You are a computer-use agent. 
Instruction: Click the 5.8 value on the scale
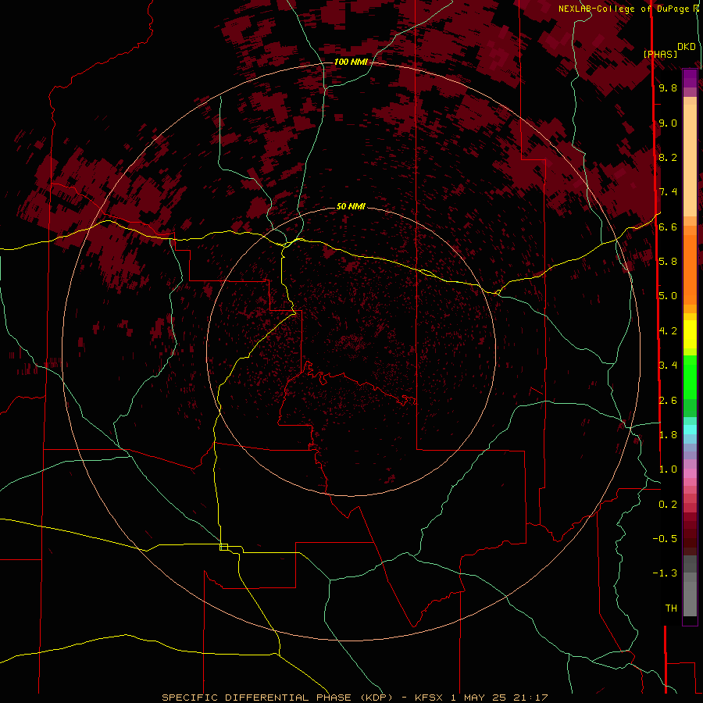[x=668, y=261]
